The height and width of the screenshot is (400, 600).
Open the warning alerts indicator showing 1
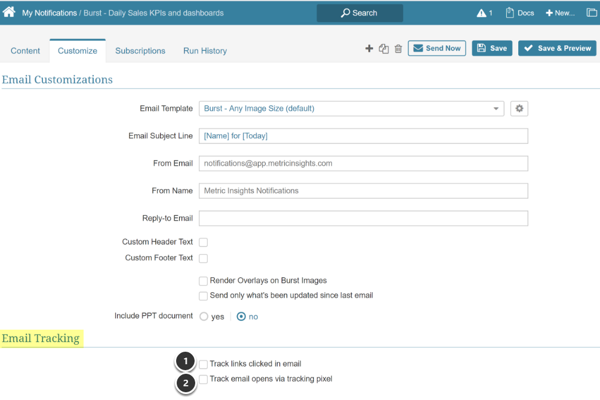tap(481, 12)
